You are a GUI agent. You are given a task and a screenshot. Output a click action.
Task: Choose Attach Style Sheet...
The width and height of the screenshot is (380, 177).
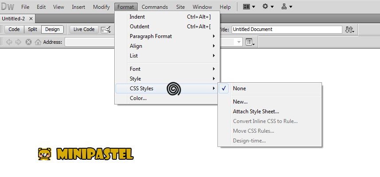(270, 112)
